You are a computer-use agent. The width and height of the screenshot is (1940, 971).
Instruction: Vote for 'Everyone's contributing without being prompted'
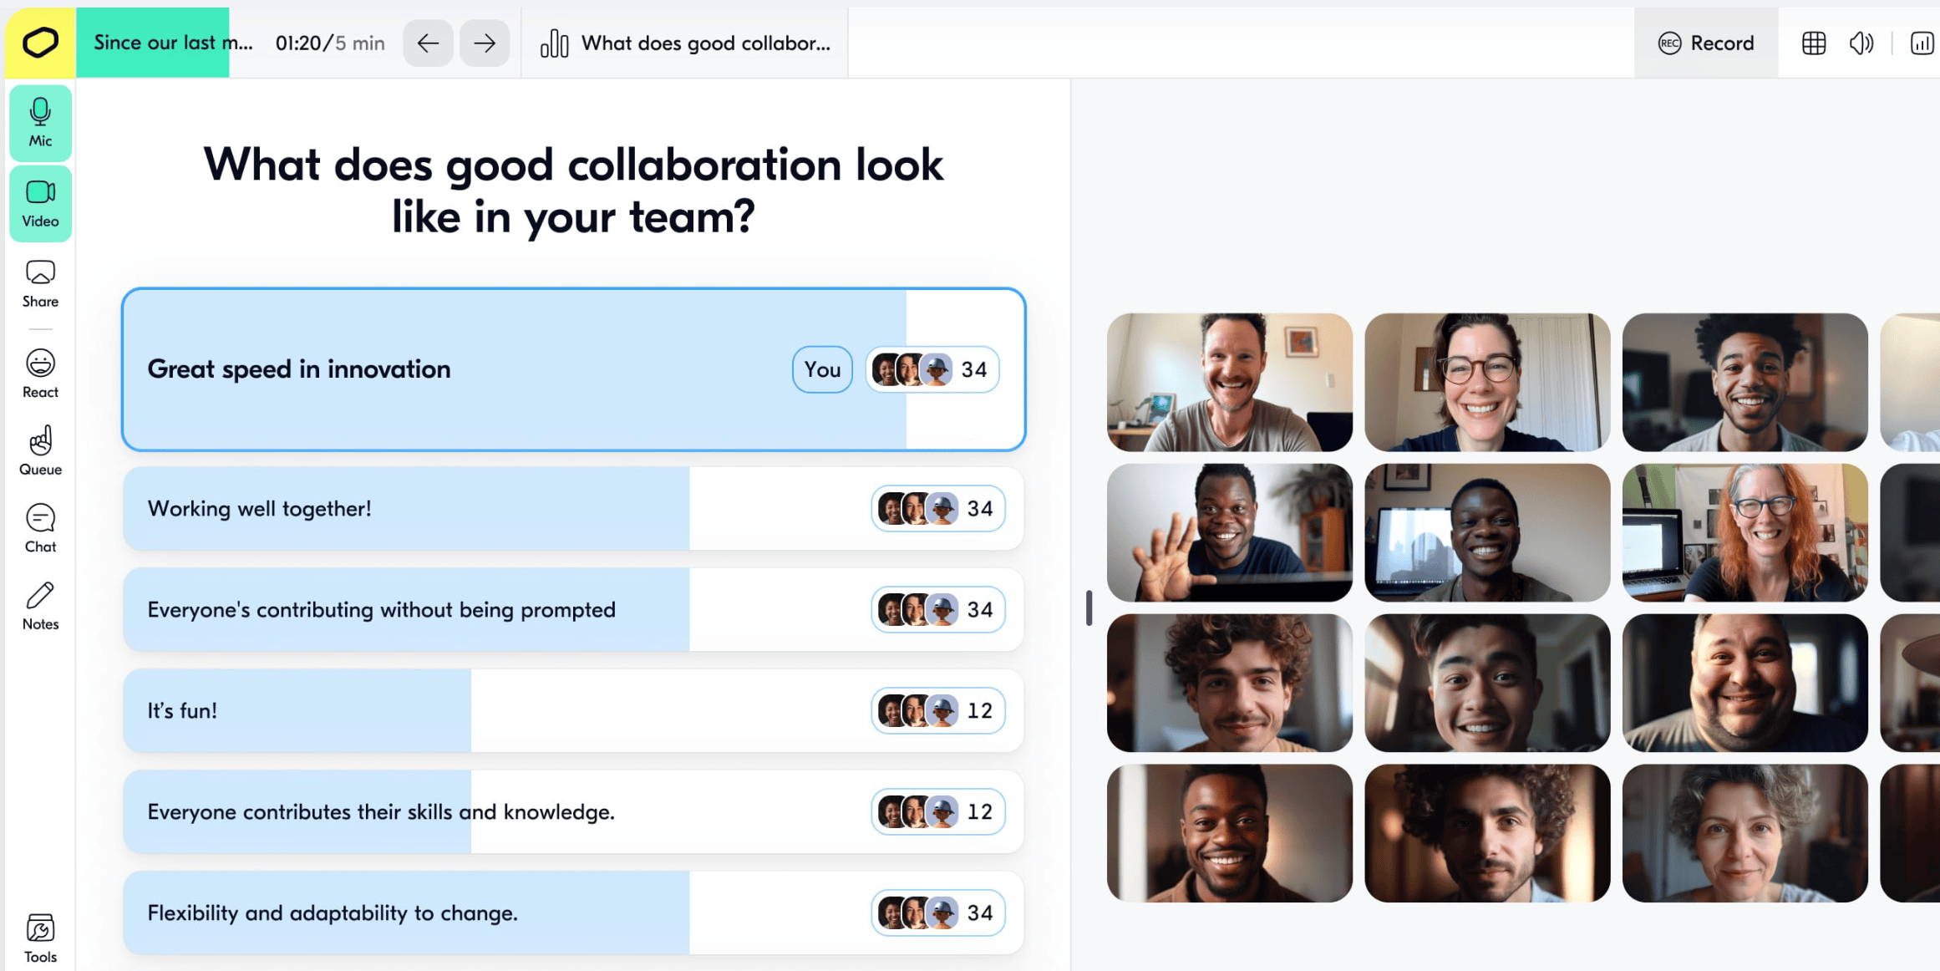point(573,609)
